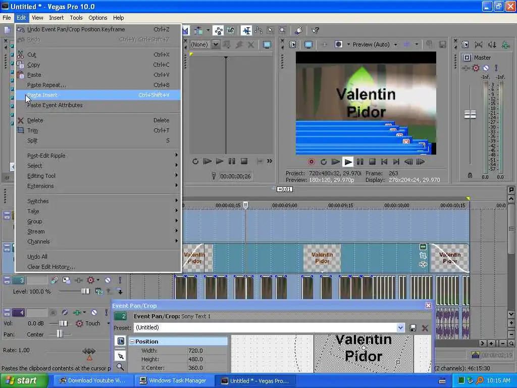Mute the Master bus
This screenshot has height=388, width=517.
[486, 68]
